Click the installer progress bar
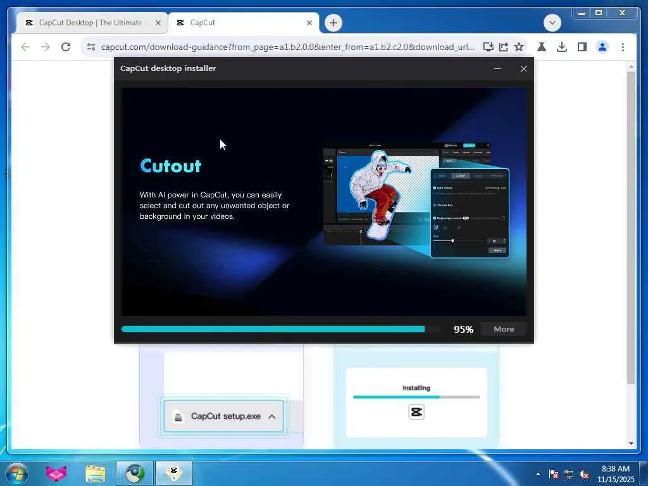This screenshot has width=648, height=486. coord(281,329)
